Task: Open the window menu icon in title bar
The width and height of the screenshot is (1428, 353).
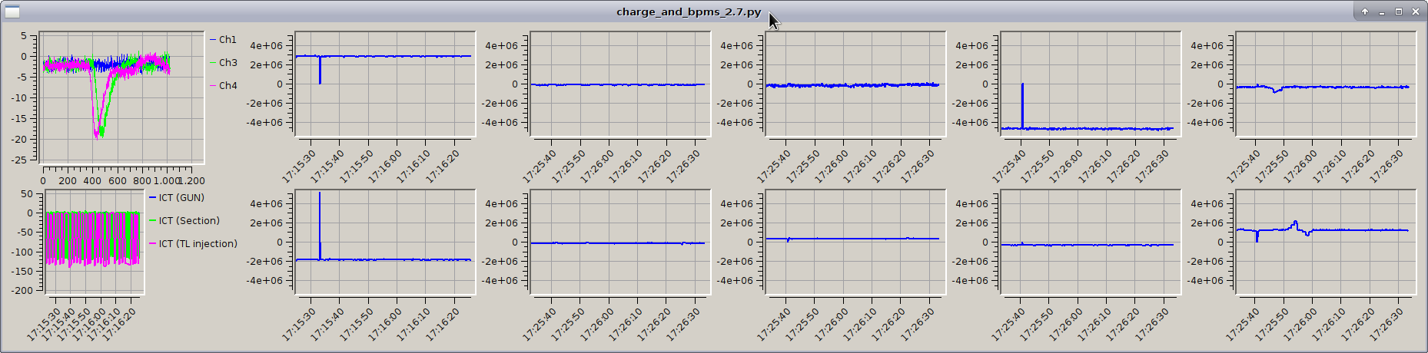Action: click(x=12, y=12)
